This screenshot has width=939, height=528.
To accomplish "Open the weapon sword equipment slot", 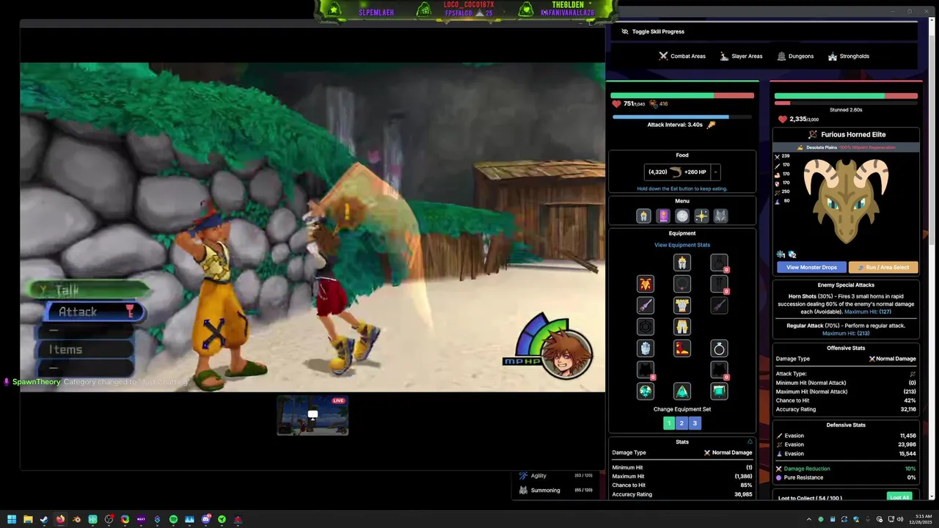I will coord(646,305).
